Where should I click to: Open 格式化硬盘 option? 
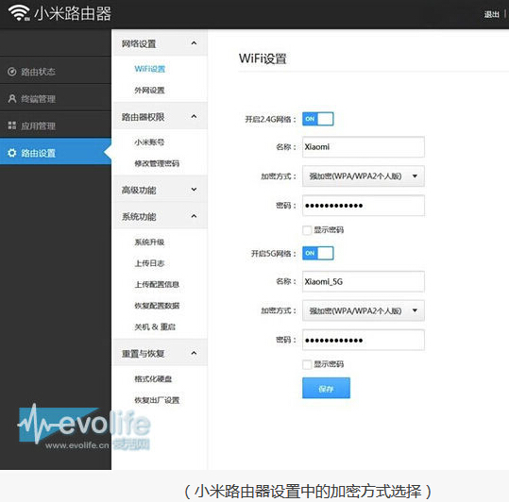pos(153,378)
